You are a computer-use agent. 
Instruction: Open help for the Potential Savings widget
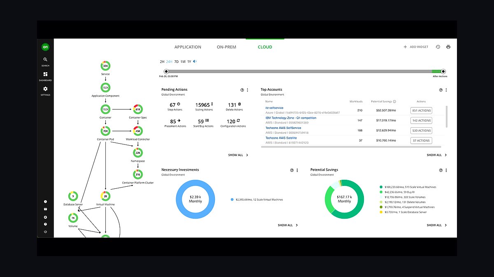tap(441, 170)
